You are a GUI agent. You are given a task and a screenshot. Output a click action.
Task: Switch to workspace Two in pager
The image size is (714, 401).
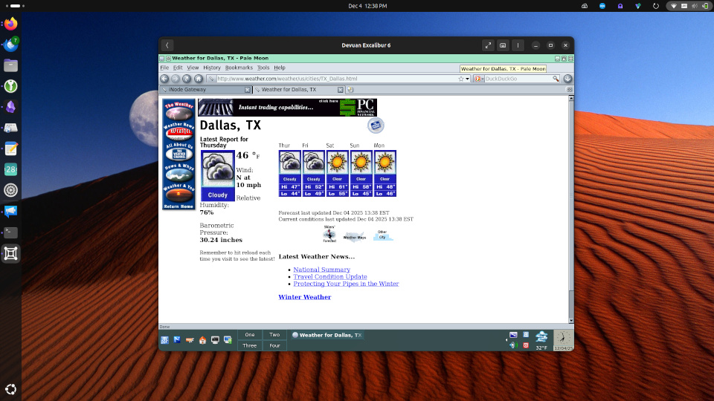click(274, 335)
